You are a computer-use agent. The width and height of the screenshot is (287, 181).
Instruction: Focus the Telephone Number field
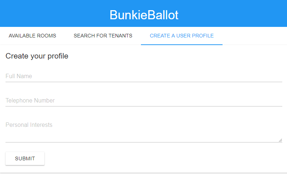(143, 101)
